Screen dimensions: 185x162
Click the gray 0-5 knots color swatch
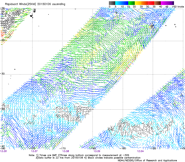[x=112, y=3]
